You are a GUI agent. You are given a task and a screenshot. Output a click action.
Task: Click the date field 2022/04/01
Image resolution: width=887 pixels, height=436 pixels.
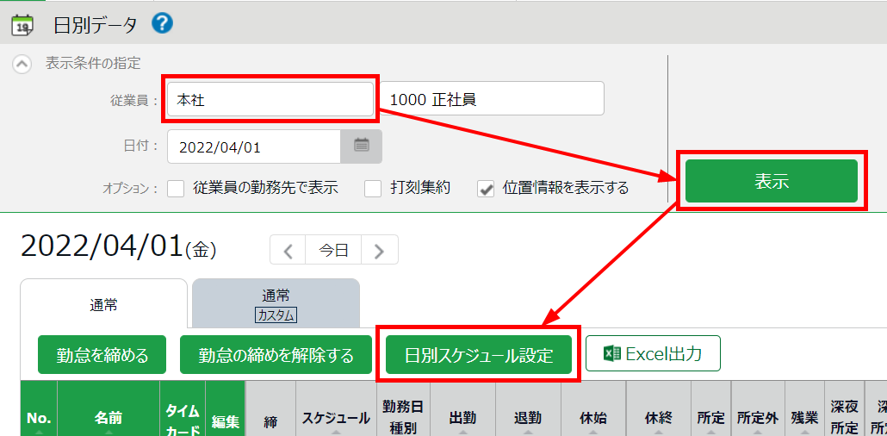pyautogui.click(x=255, y=147)
